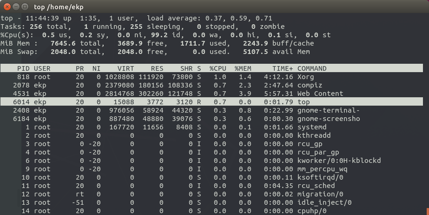Maximize the terminal window
429x215 pixels.
coord(25,7)
